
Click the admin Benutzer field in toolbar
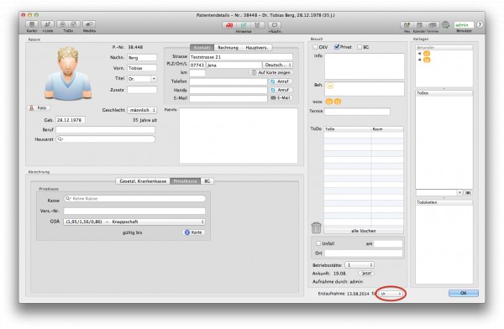pyautogui.click(x=464, y=24)
